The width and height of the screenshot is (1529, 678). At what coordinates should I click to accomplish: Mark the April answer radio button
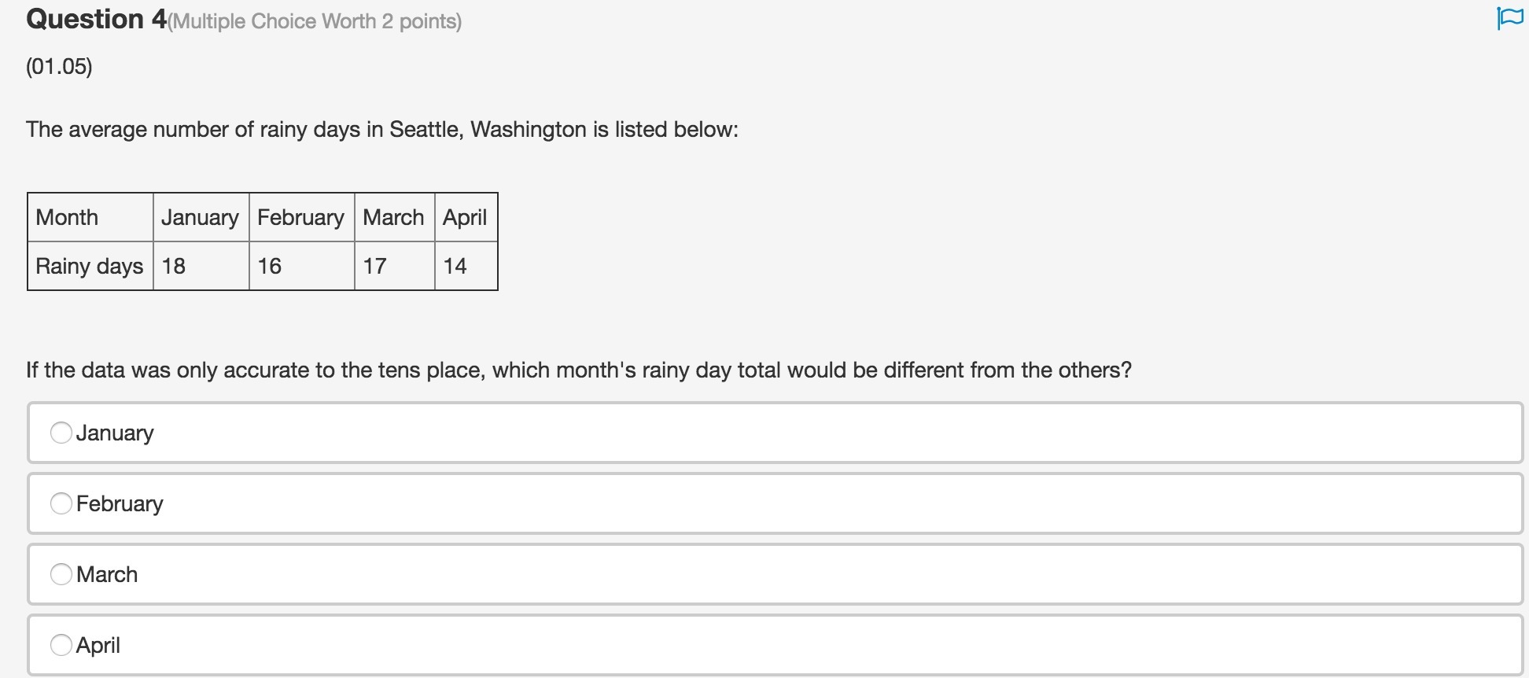61,645
